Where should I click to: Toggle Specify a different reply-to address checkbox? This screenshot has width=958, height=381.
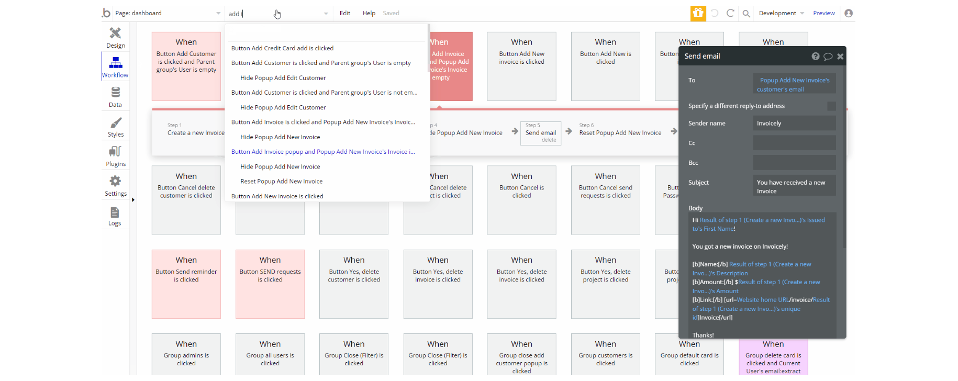[x=831, y=106]
